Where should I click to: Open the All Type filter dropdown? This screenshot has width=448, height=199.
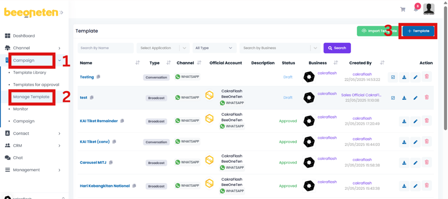click(x=214, y=48)
